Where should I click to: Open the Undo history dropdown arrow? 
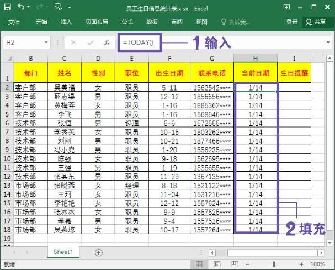(28, 7)
